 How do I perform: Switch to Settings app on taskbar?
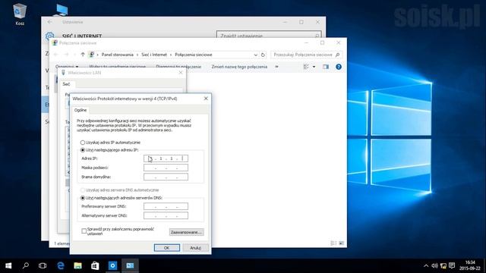(112, 265)
